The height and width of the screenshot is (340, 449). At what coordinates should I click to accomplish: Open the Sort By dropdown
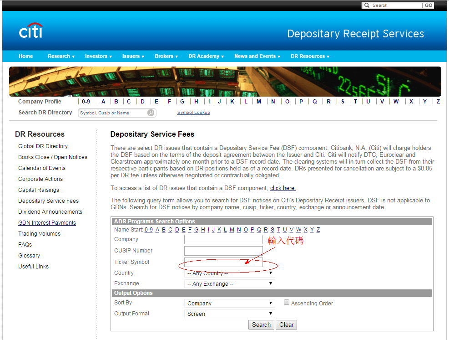tap(230, 303)
